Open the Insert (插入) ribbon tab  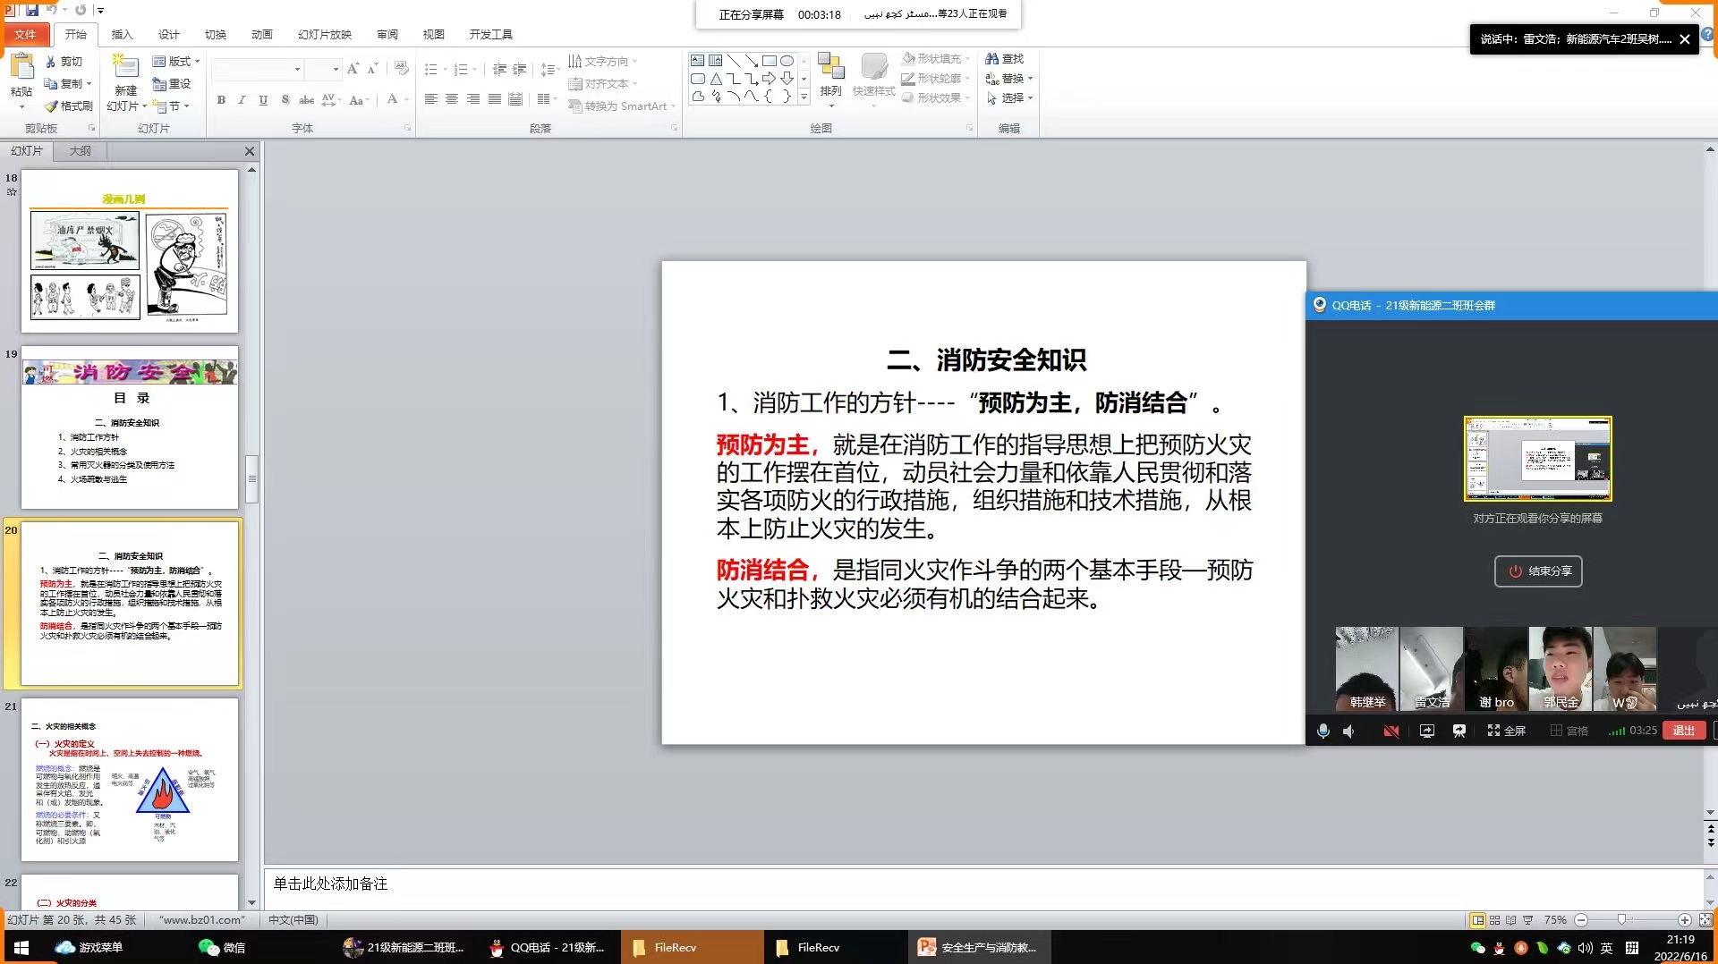click(122, 34)
